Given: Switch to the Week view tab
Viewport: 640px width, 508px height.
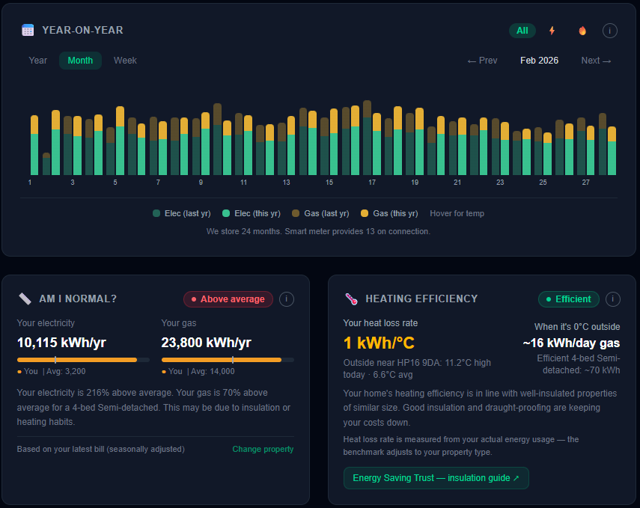Looking at the screenshot, I should point(125,61).
